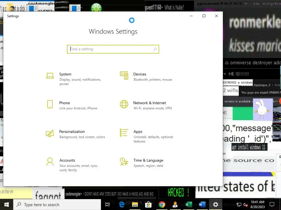Click 'Link your Android, iPhone' description

(x=78, y=108)
